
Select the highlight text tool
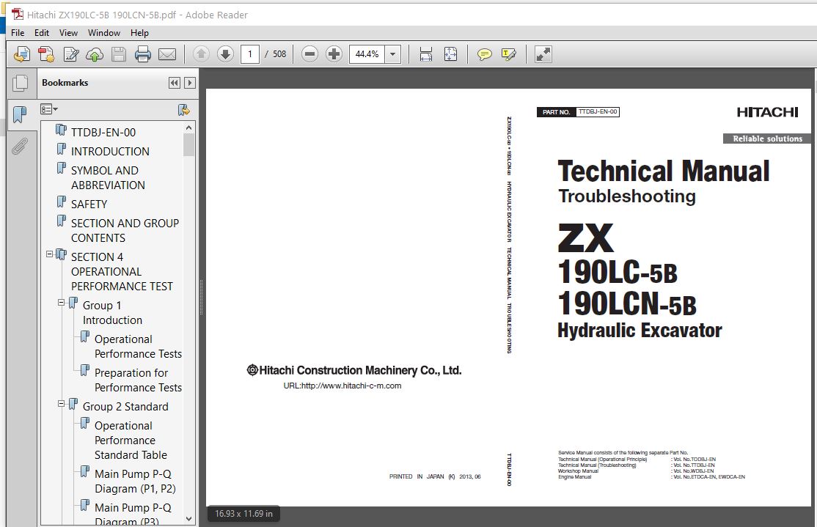tap(508, 54)
